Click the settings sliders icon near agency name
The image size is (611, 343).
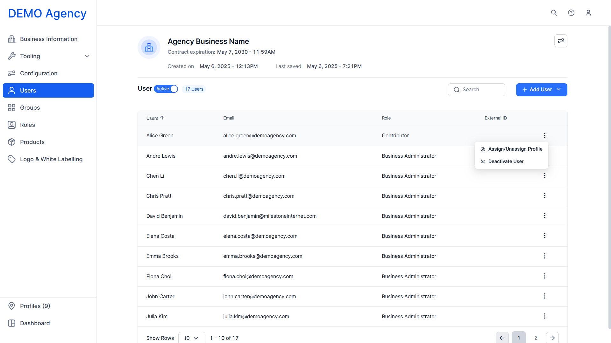click(x=561, y=41)
